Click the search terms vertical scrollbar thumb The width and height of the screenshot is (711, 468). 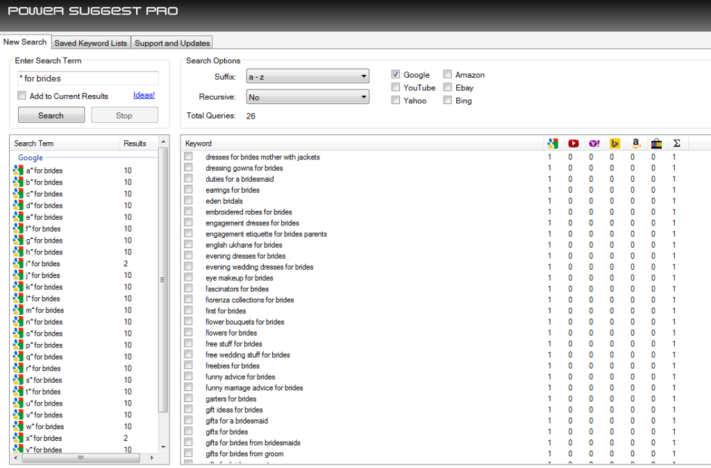pyautogui.click(x=163, y=279)
